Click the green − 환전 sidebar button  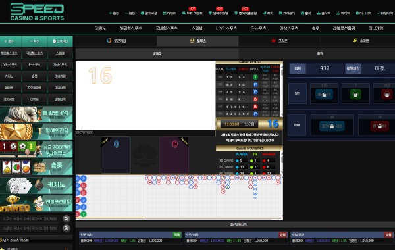coord(34,41)
